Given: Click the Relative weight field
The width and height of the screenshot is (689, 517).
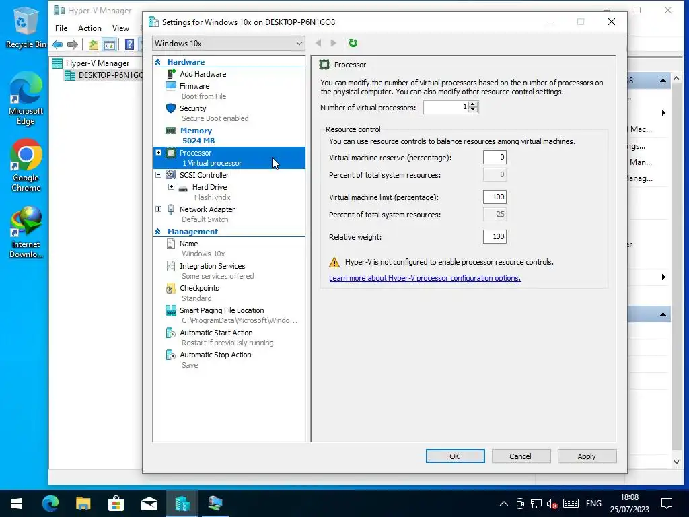Looking at the screenshot, I should (495, 236).
